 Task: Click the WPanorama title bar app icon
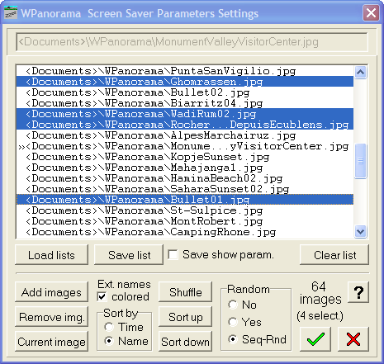pyautogui.click(x=11, y=13)
